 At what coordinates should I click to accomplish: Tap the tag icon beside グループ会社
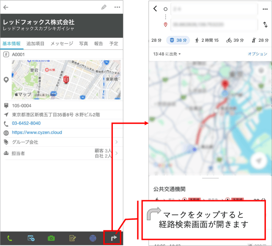6,142
